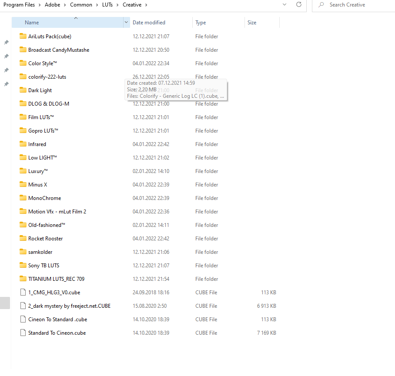Select the Luxury folder icon
The height and width of the screenshot is (376, 395).
point(23,171)
